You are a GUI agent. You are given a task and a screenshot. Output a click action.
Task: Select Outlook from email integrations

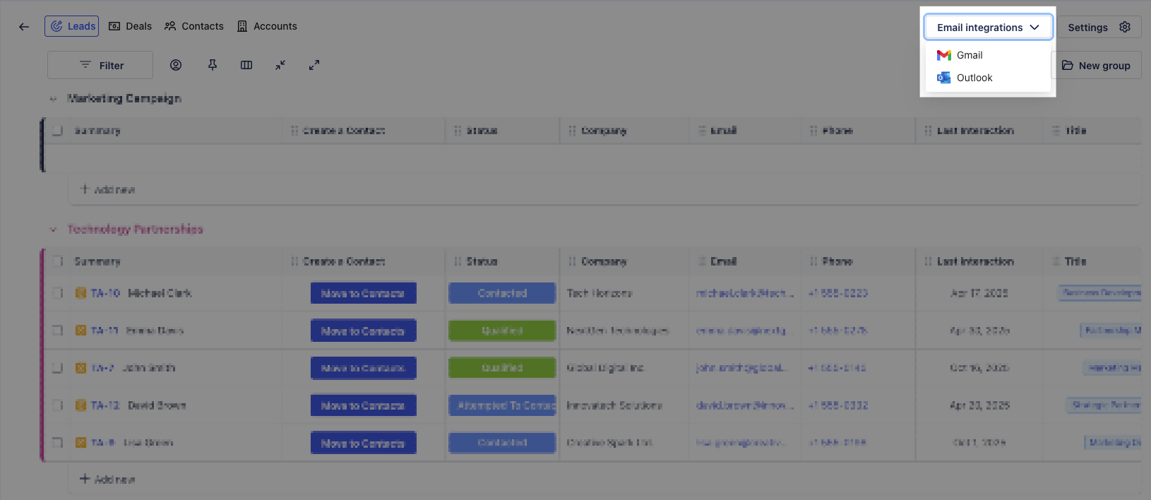coord(974,78)
